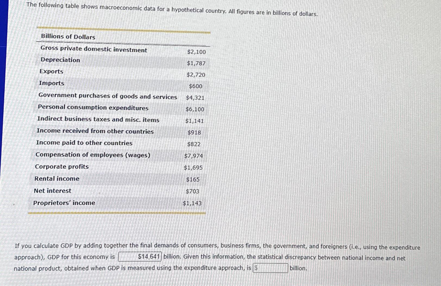Screen dimensions: 441x286
Task: Select the Proprietors' income row
Action: coord(64,203)
